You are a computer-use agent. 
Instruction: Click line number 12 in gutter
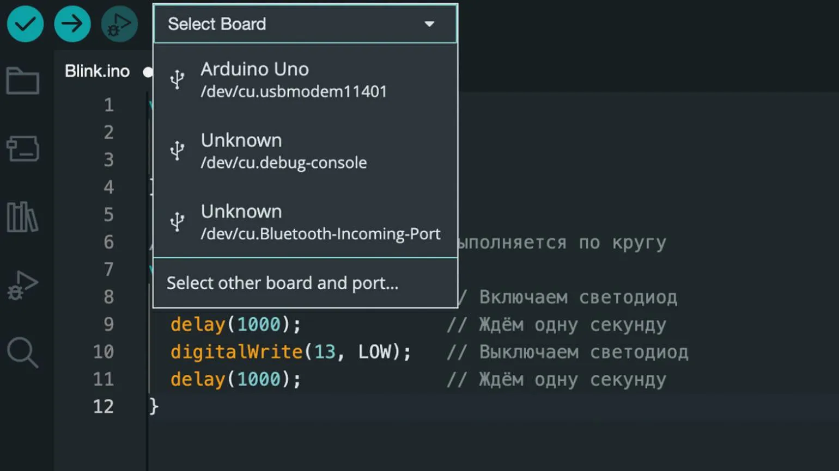104,406
